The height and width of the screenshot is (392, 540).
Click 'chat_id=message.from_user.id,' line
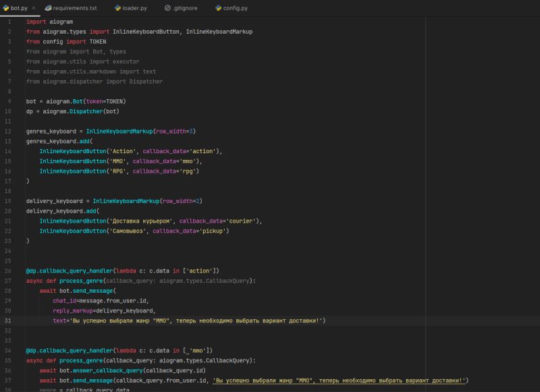101,301
